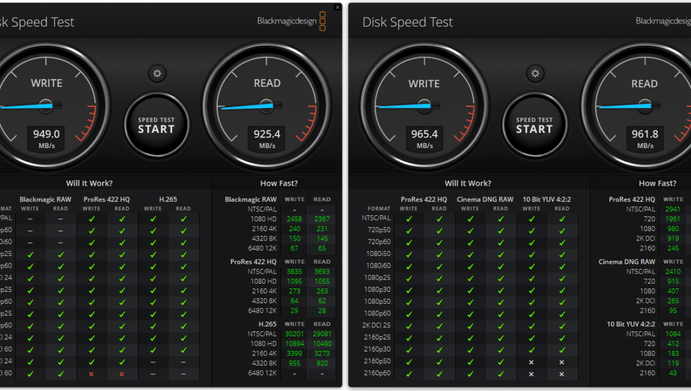Click 2K DCI 25 10 Bit YUV read checkmark
The width and height of the screenshot is (691, 391).
coord(562,326)
